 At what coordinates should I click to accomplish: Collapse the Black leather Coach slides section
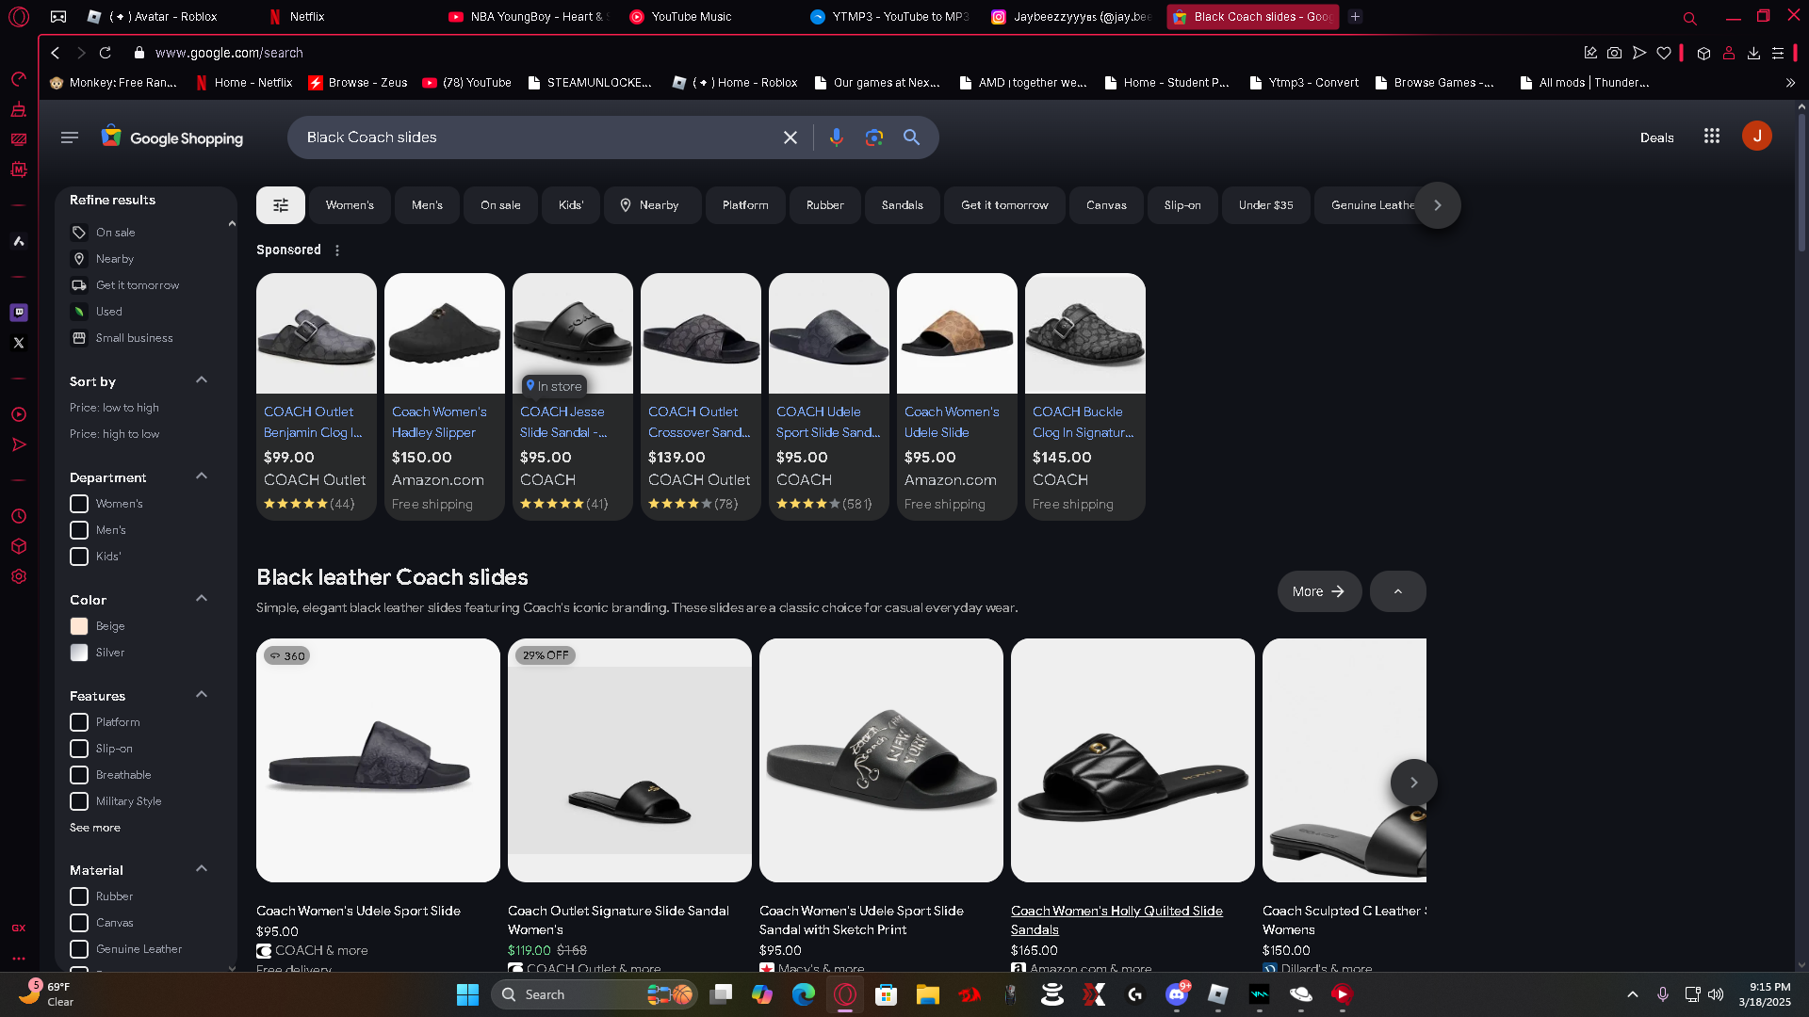1397,591
